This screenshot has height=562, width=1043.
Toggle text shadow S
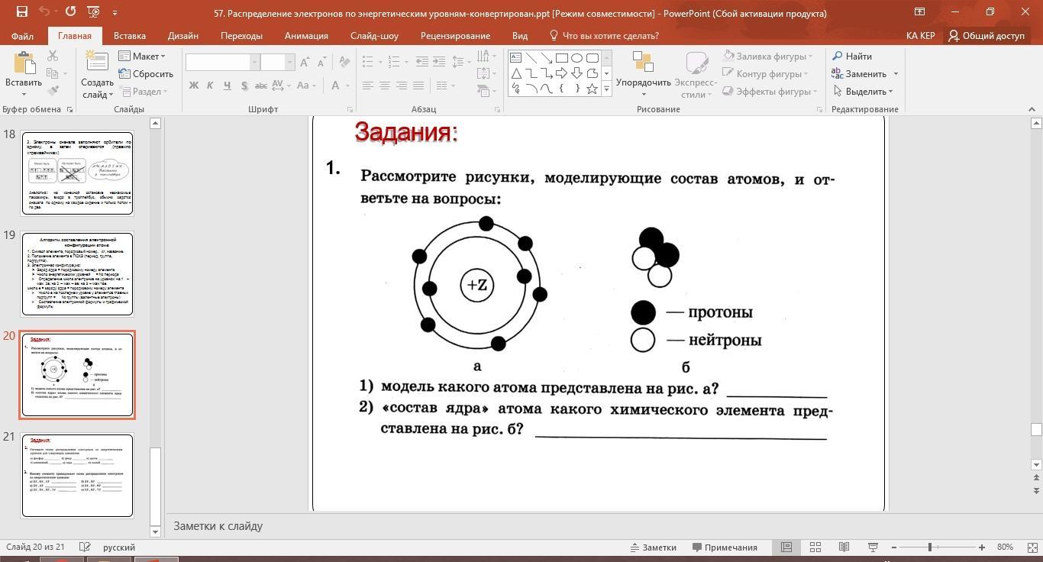pyautogui.click(x=244, y=86)
